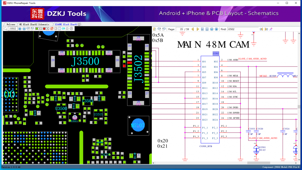This screenshot has height=170, width=302.
Task: Toggle the orange layer flip button
Action: pyautogui.click(x=52, y=29)
